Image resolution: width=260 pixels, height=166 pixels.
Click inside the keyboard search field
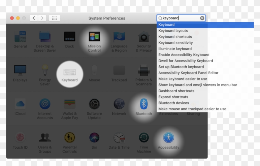click(181, 18)
